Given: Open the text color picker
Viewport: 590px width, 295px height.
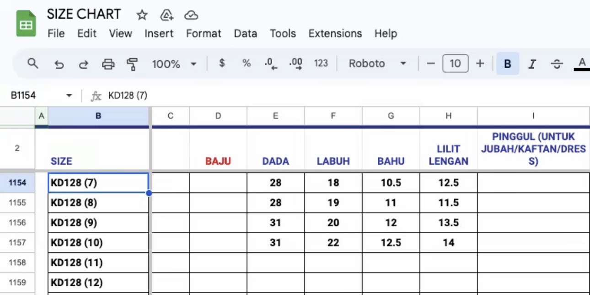Looking at the screenshot, I should [582, 64].
